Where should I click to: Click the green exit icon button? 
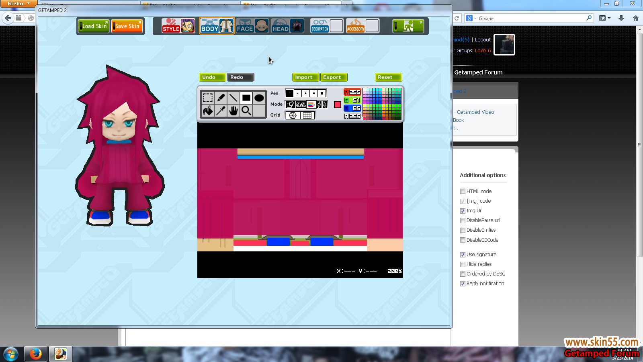pyautogui.click(x=408, y=26)
